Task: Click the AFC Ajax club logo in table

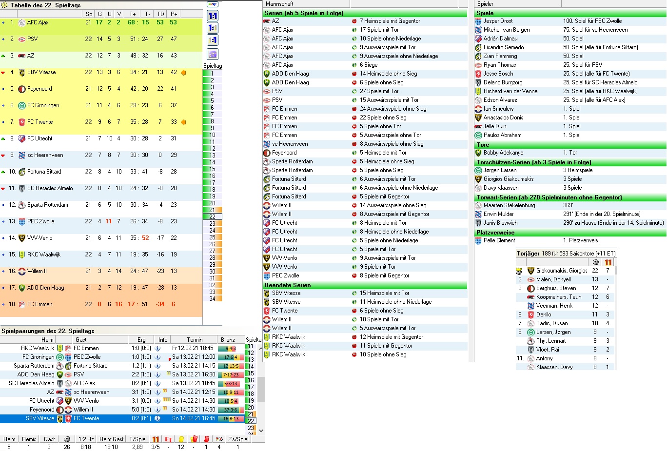Action: pyautogui.click(x=21, y=23)
